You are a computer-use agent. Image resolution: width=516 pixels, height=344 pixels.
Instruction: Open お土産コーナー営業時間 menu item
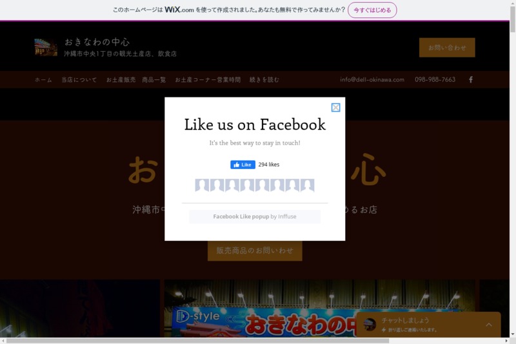click(208, 80)
